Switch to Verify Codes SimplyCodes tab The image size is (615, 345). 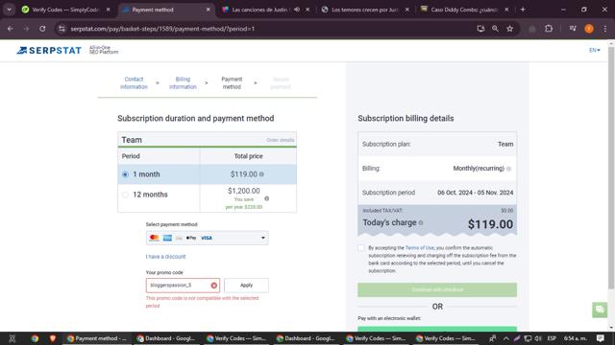pos(66,10)
